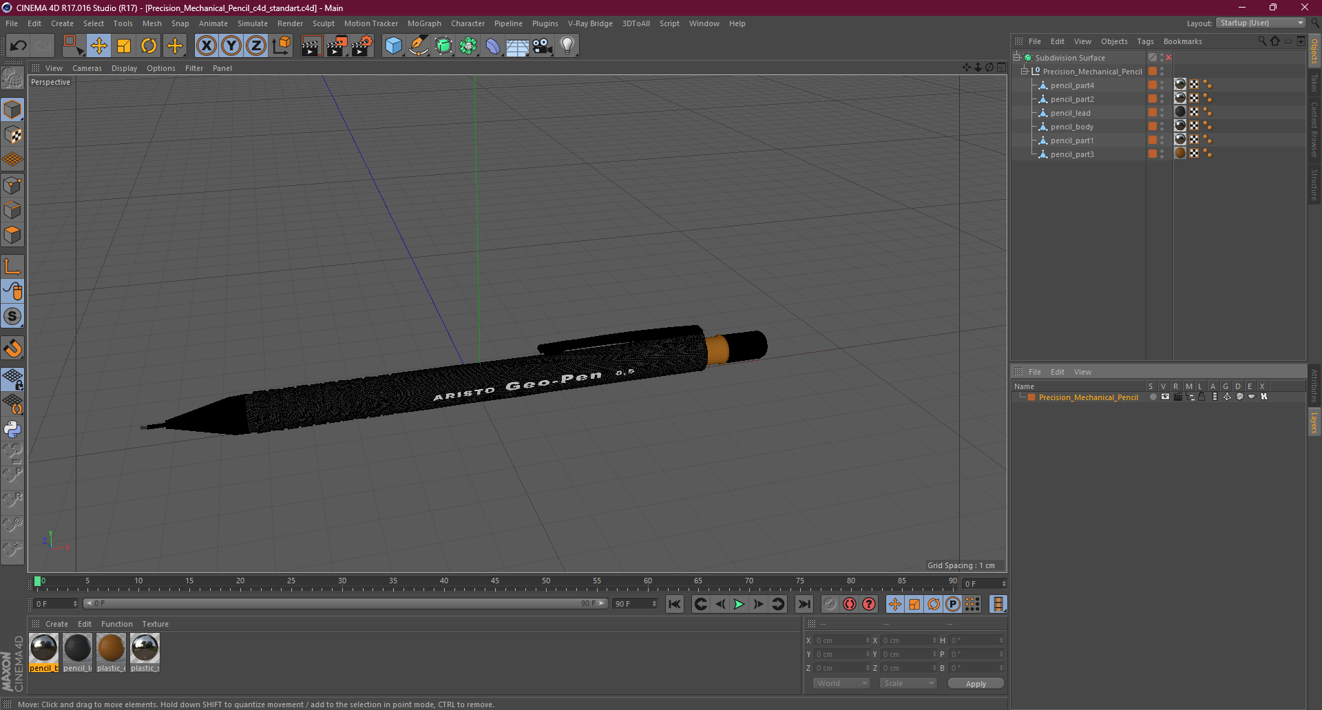Go to end of animation
This screenshot has width=1322, height=710.
(804, 604)
